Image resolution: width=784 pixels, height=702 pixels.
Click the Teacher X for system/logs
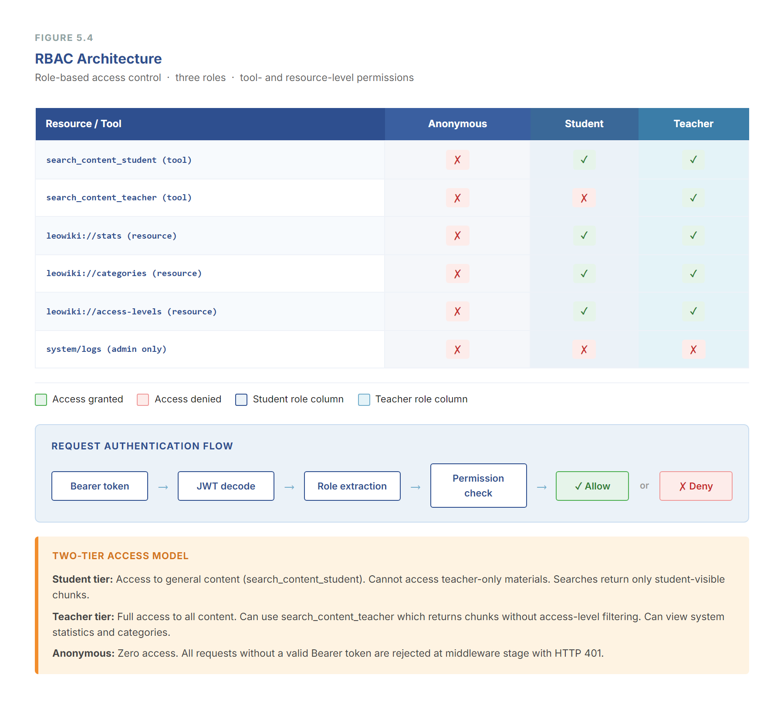(693, 349)
